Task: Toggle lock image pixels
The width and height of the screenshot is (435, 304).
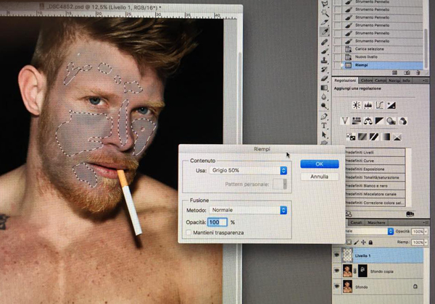Action: pyautogui.click(x=356, y=242)
